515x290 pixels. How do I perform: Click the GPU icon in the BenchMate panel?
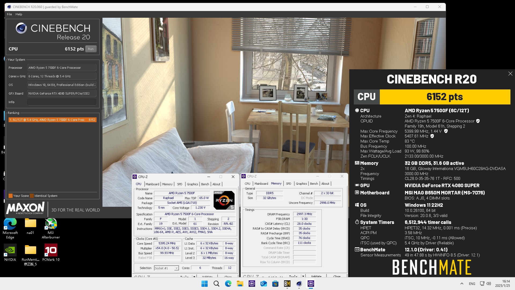(x=357, y=185)
